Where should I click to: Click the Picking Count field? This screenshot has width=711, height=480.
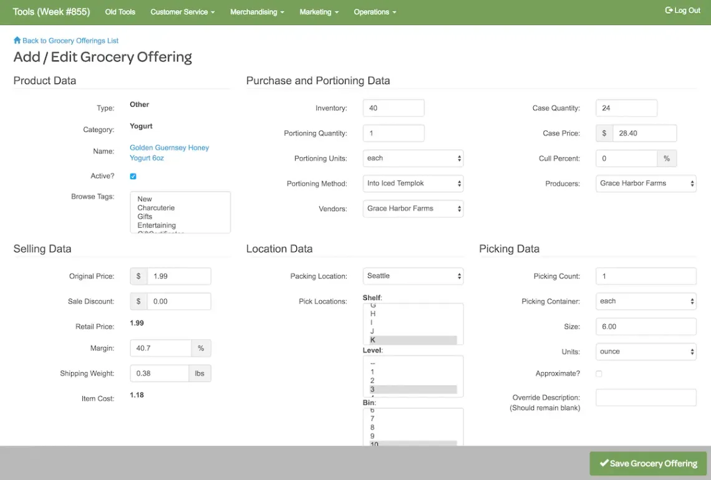coord(646,276)
